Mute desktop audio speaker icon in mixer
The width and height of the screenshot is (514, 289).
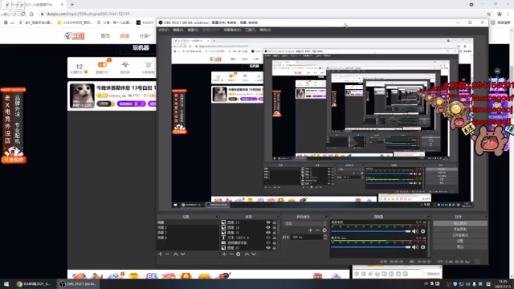tap(416, 231)
